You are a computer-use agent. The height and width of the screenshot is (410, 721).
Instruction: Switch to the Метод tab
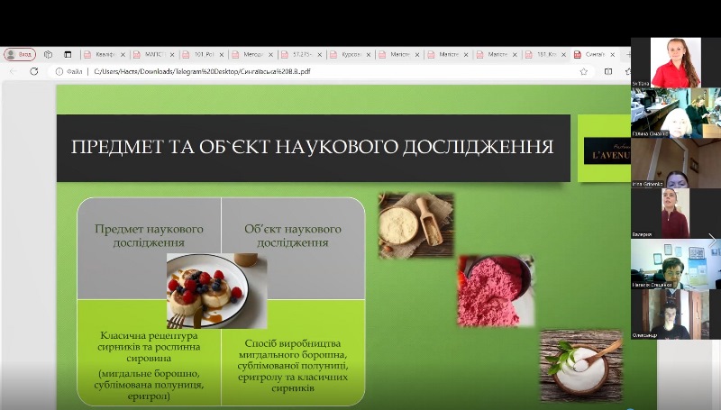click(x=252, y=54)
